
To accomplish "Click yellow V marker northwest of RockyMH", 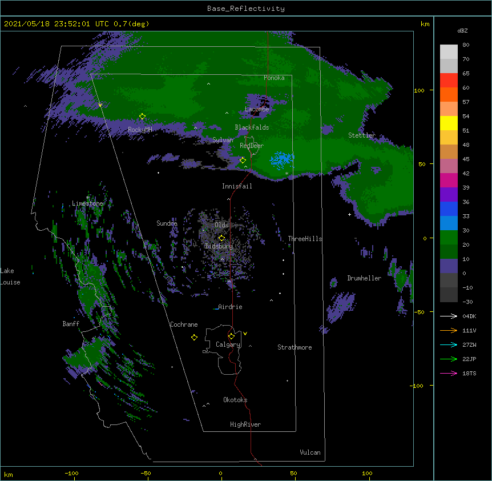I will [100, 105].
